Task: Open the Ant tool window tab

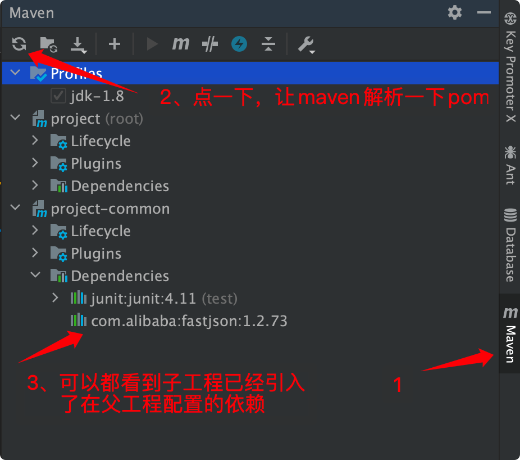Action: coord(510,165)
